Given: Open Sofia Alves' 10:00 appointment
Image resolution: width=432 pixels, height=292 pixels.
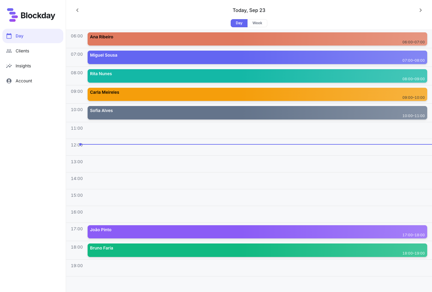Looking at the screenshot, I should [257, 113].
